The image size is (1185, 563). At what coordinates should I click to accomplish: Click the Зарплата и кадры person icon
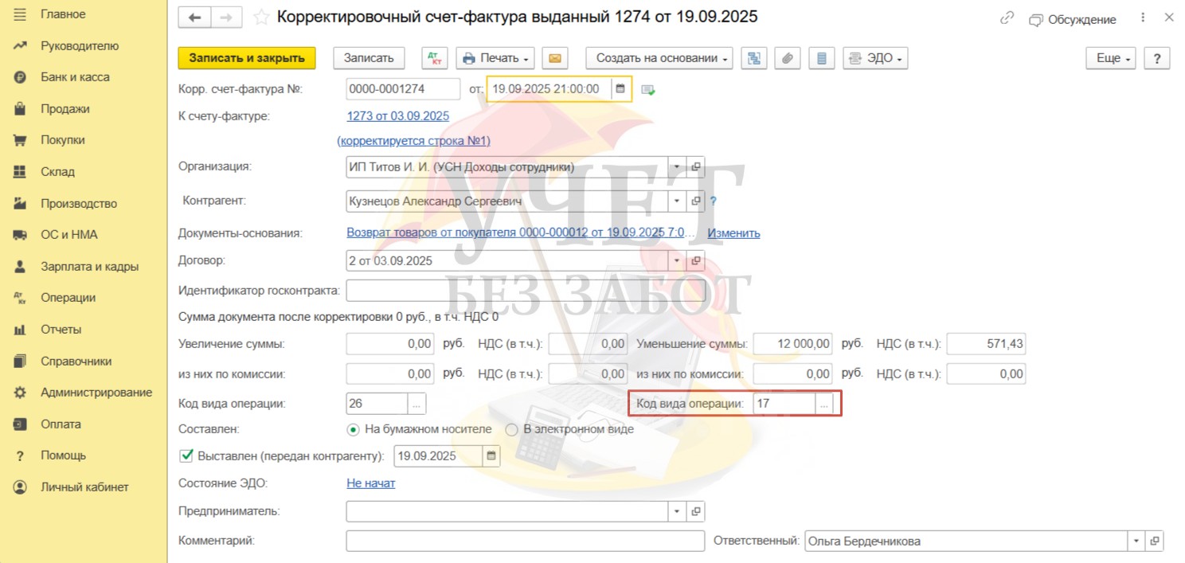(21, 267)
